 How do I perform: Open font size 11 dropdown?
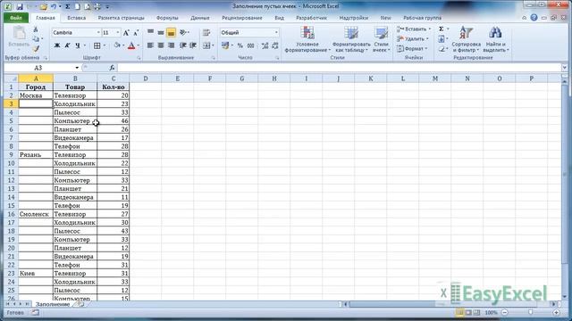pyautogui.click(x=117, y=33)
